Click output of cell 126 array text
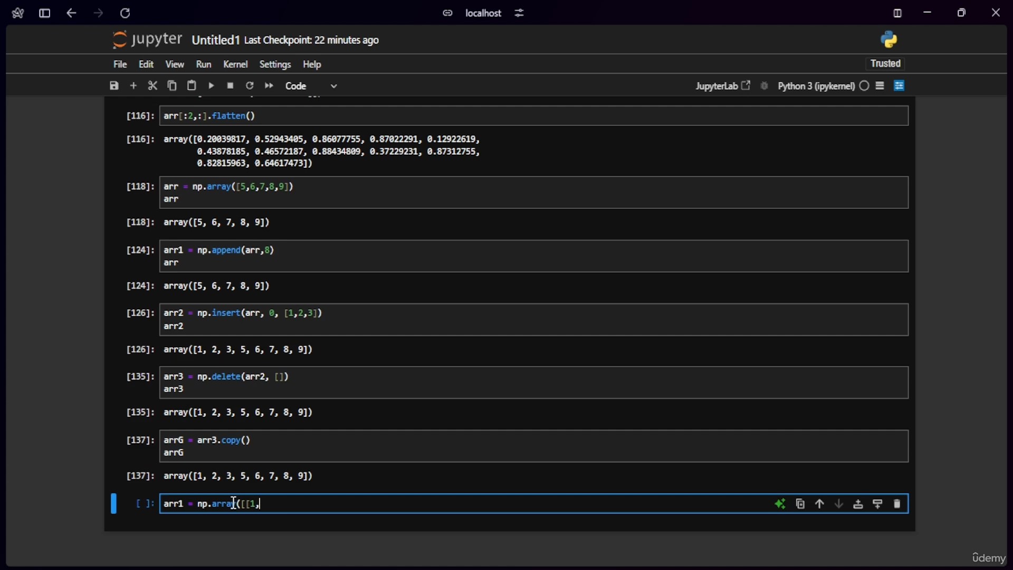The image size is (1013, 570). [x=238, y=350]
